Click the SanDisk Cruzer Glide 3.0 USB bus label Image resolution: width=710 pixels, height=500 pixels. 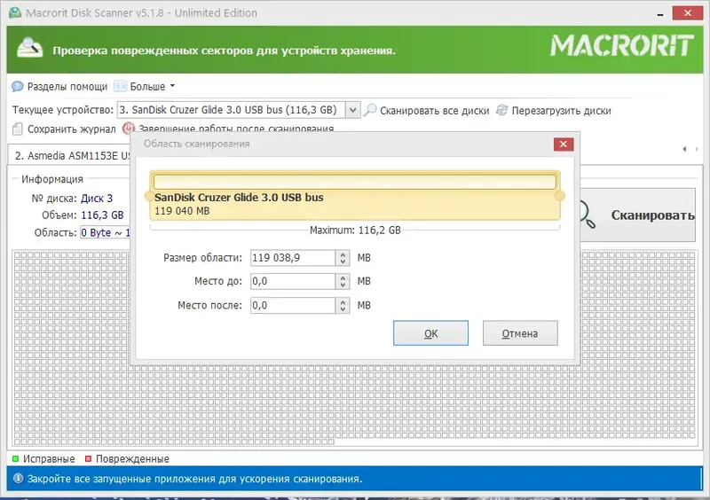click(x=239, y=198)
